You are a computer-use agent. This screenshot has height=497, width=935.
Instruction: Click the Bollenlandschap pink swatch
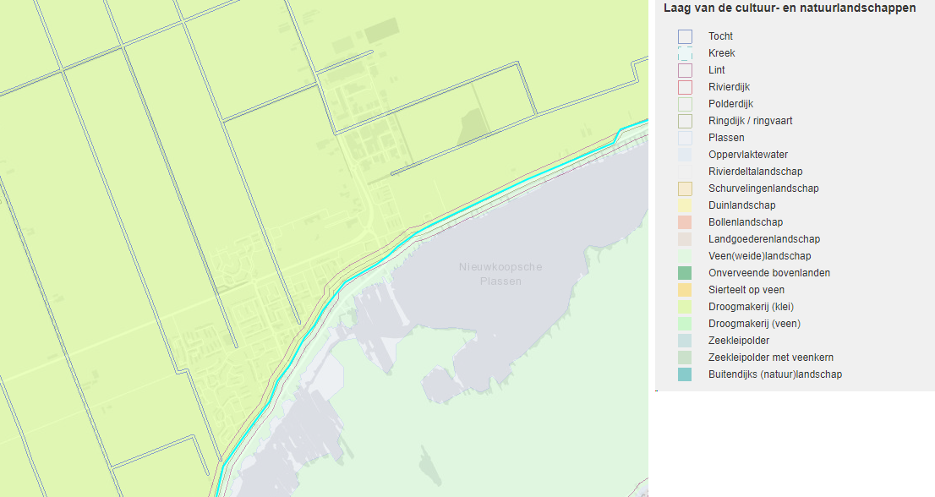point(685,222)
